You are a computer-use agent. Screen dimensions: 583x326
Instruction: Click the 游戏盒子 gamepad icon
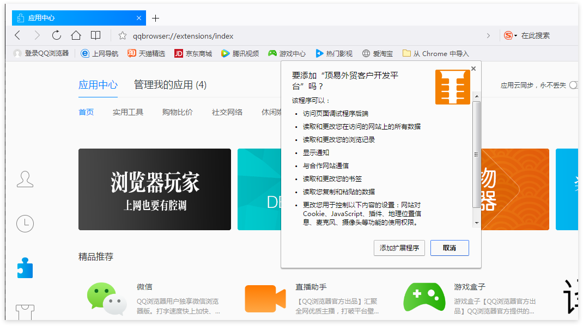(424, 297)
